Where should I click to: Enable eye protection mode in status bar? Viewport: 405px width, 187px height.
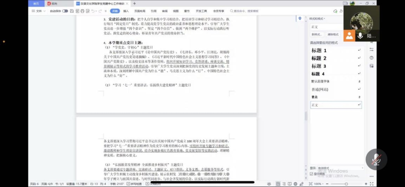(269, 184)
